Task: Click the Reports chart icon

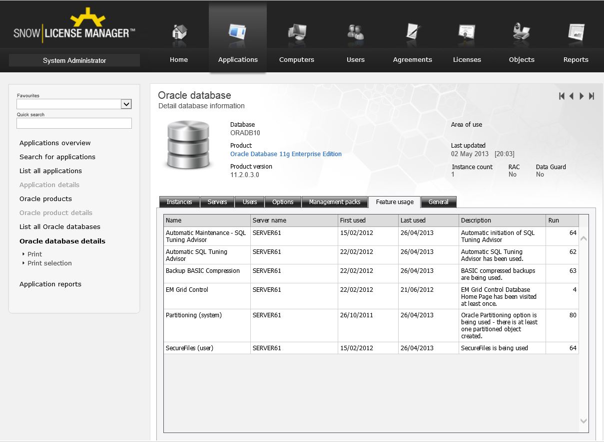Action: [x=576, y=32]
